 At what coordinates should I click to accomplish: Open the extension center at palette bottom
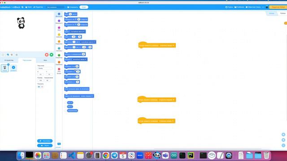[x=59, y=144]
